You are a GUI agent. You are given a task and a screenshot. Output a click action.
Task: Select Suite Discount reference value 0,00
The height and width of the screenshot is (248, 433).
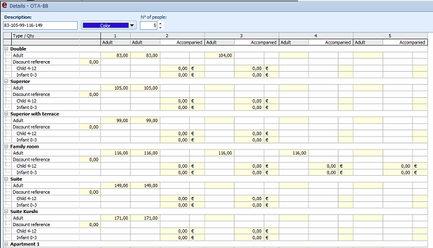click(x=90, y=192)
